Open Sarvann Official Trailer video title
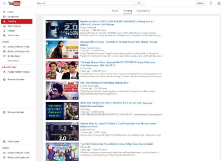The width and height of the screenshot is (221, 161). (x=119, y=43)
